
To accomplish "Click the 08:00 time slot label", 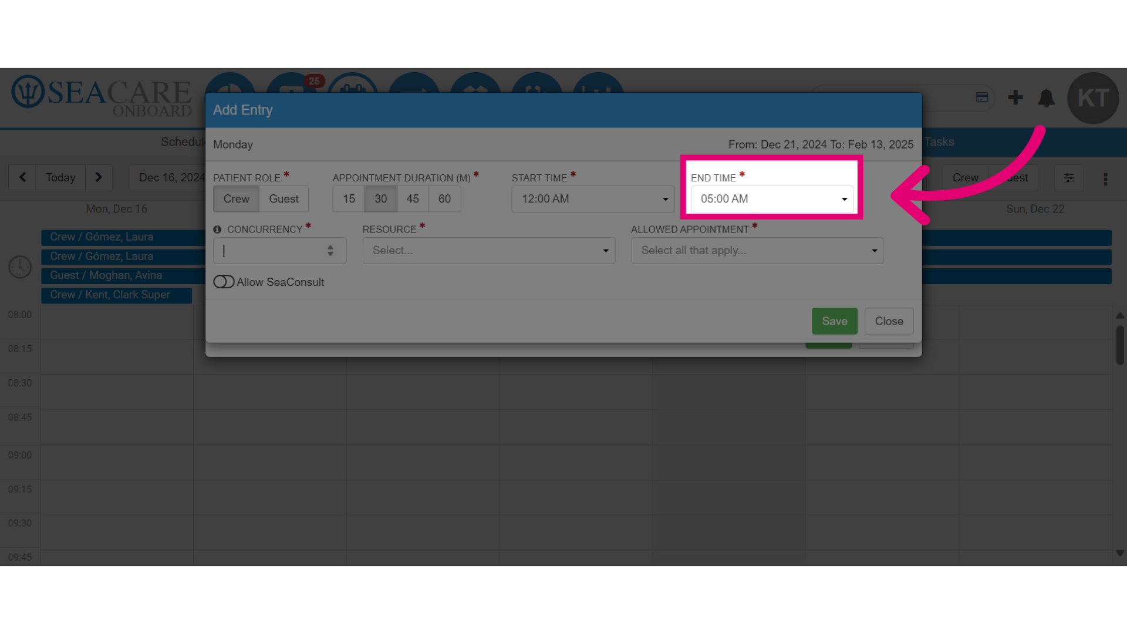I will coord(20,315).
